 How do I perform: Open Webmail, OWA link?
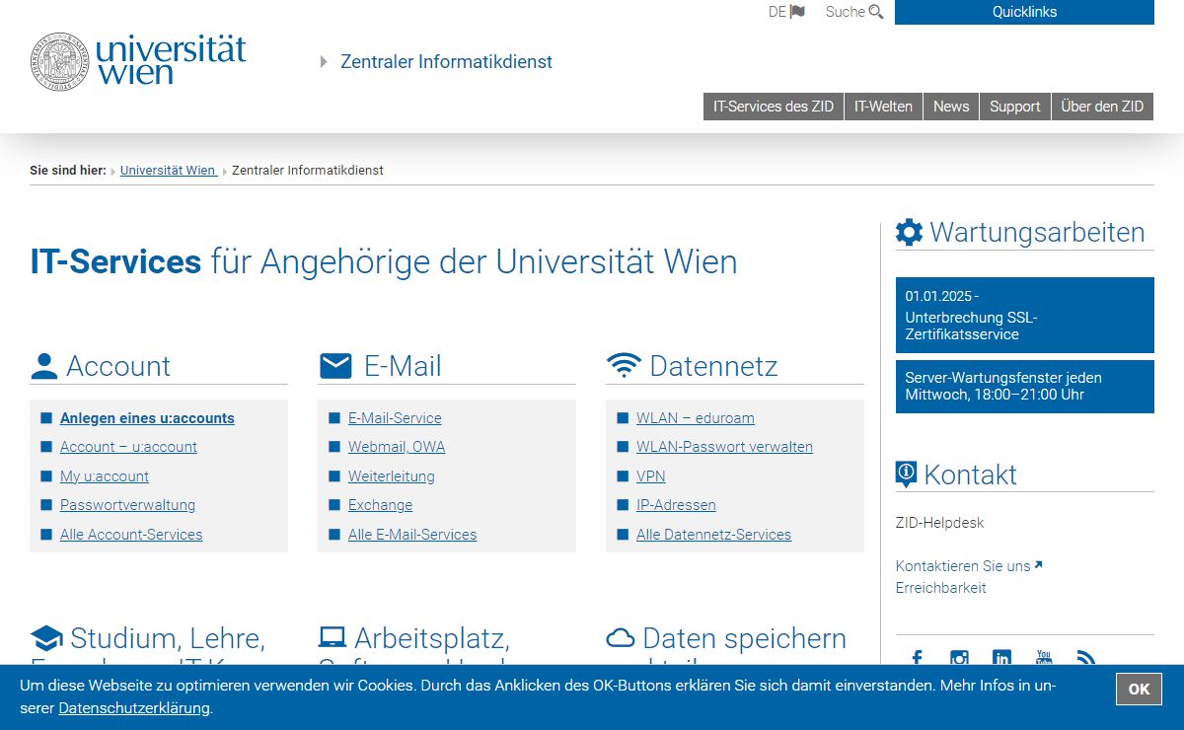click(397, 447)
